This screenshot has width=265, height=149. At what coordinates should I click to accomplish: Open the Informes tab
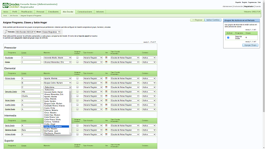point(100,12)
